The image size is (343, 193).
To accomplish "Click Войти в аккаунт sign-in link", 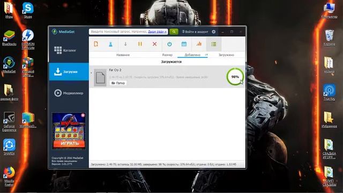I will [x=195, y=32].
